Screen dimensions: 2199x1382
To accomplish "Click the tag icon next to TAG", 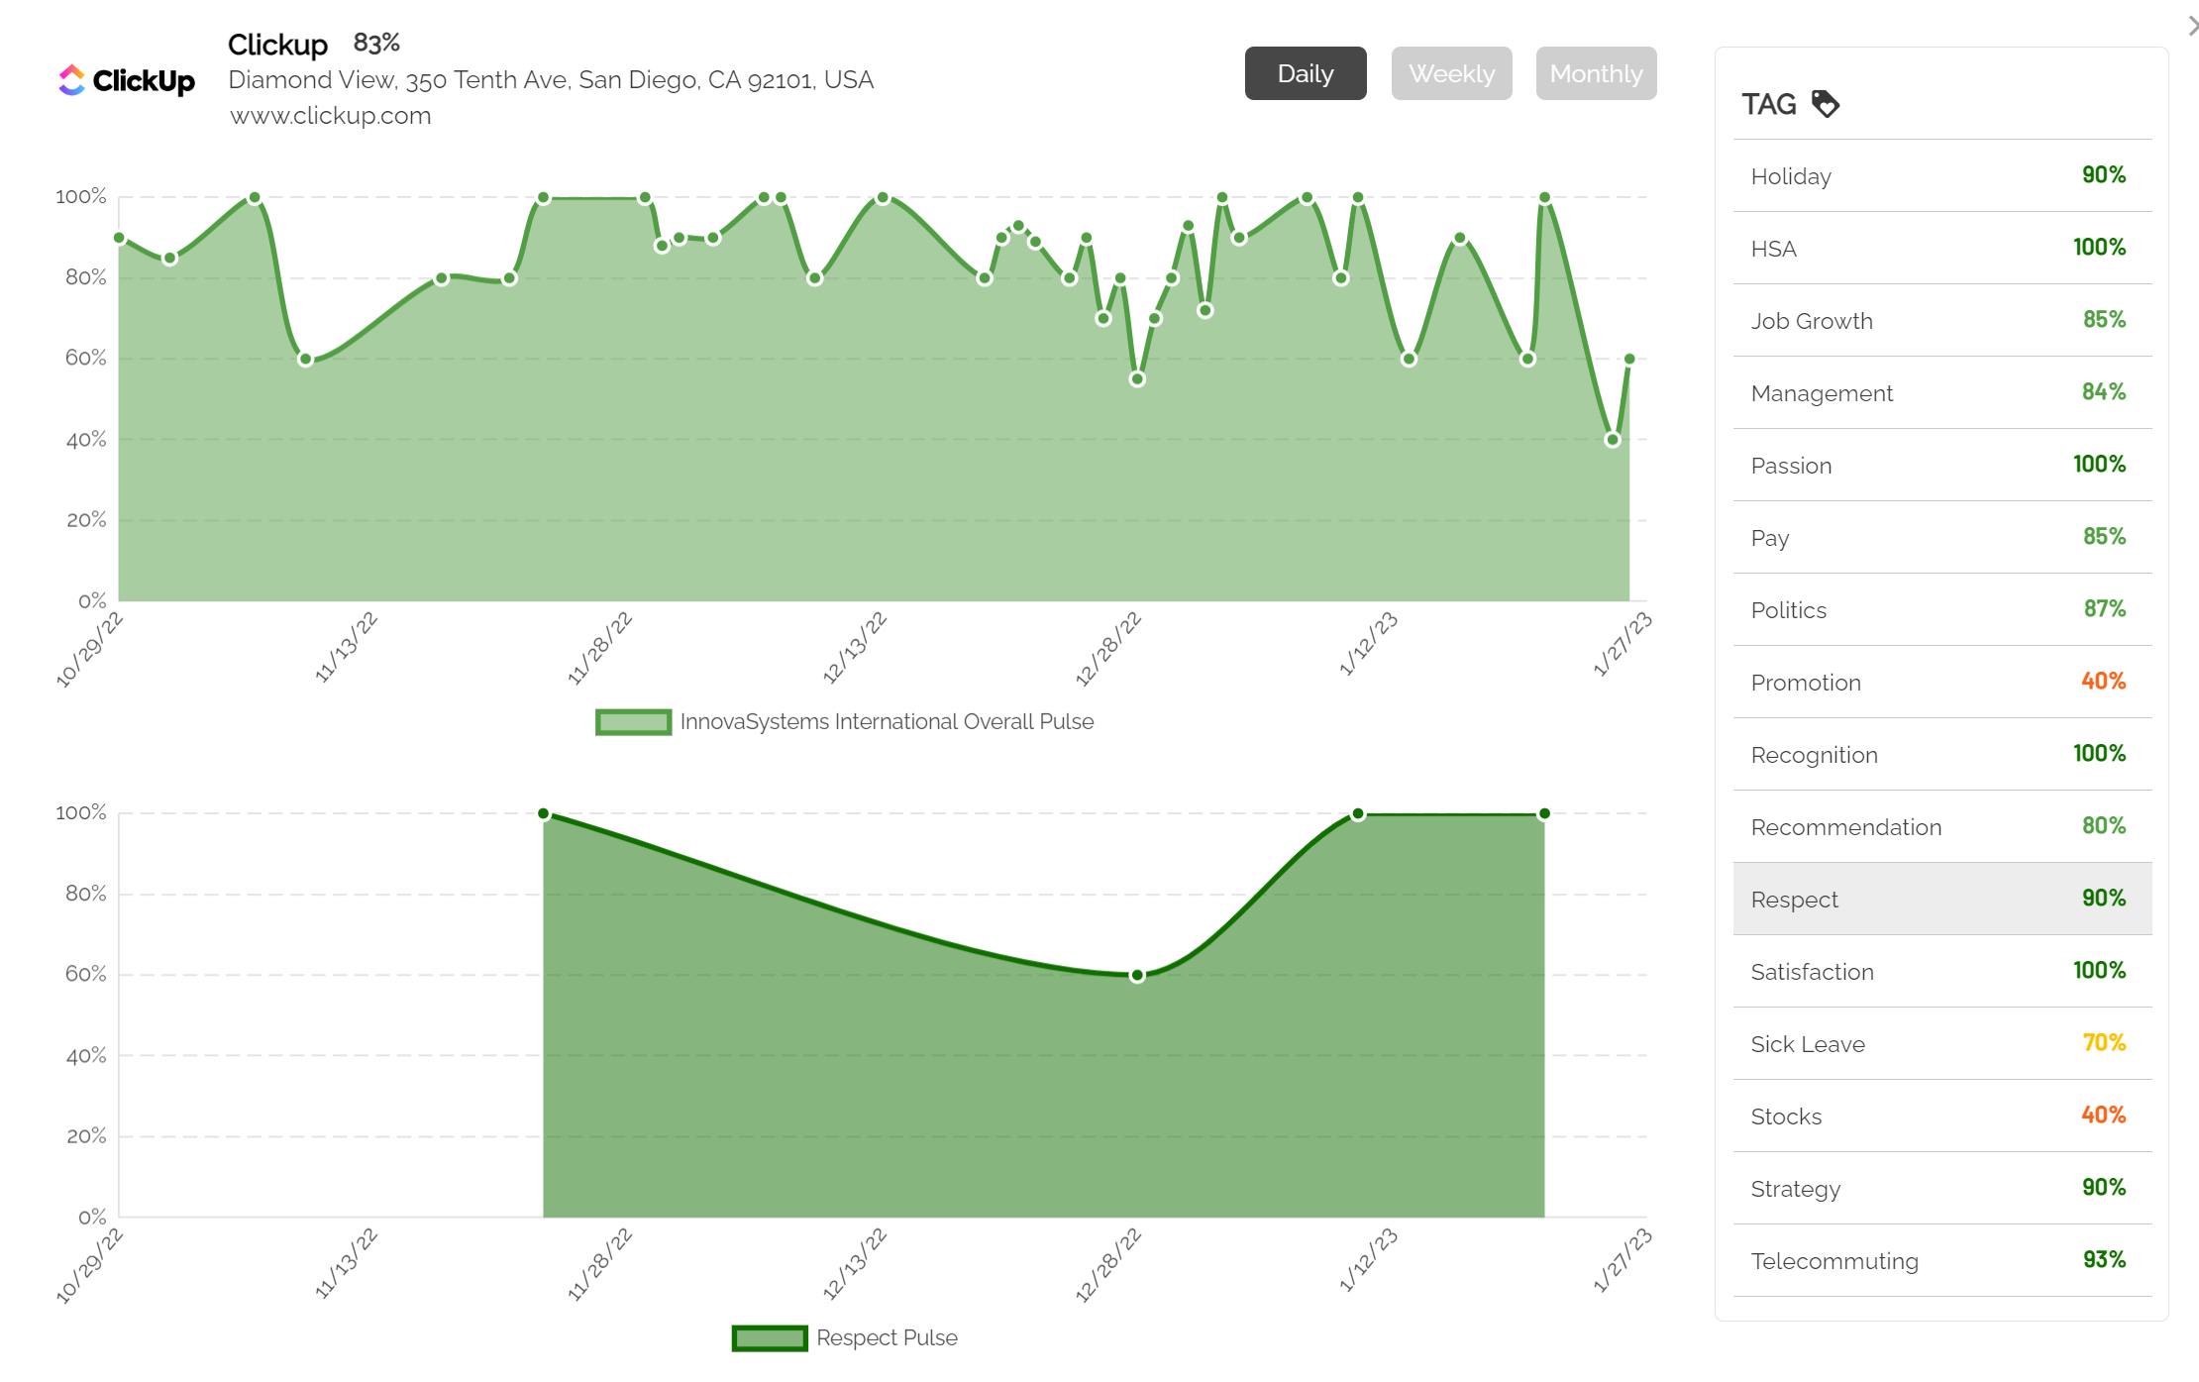I will (1825, 104).
